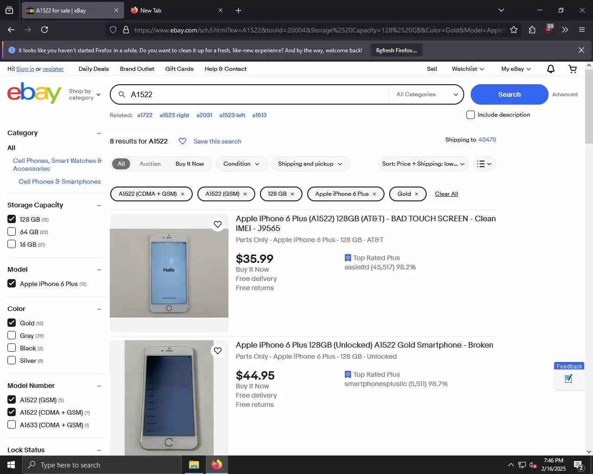Open the Brand Outlet menu link

[x=137, y=69]
